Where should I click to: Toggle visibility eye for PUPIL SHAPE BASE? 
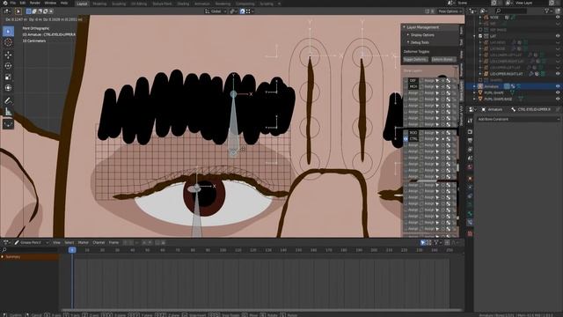(x=558, y=99)
